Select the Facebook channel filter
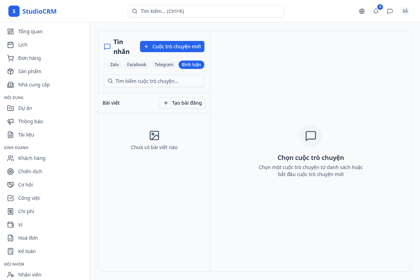Screen dimensions: 420x280 coord(136,65)
